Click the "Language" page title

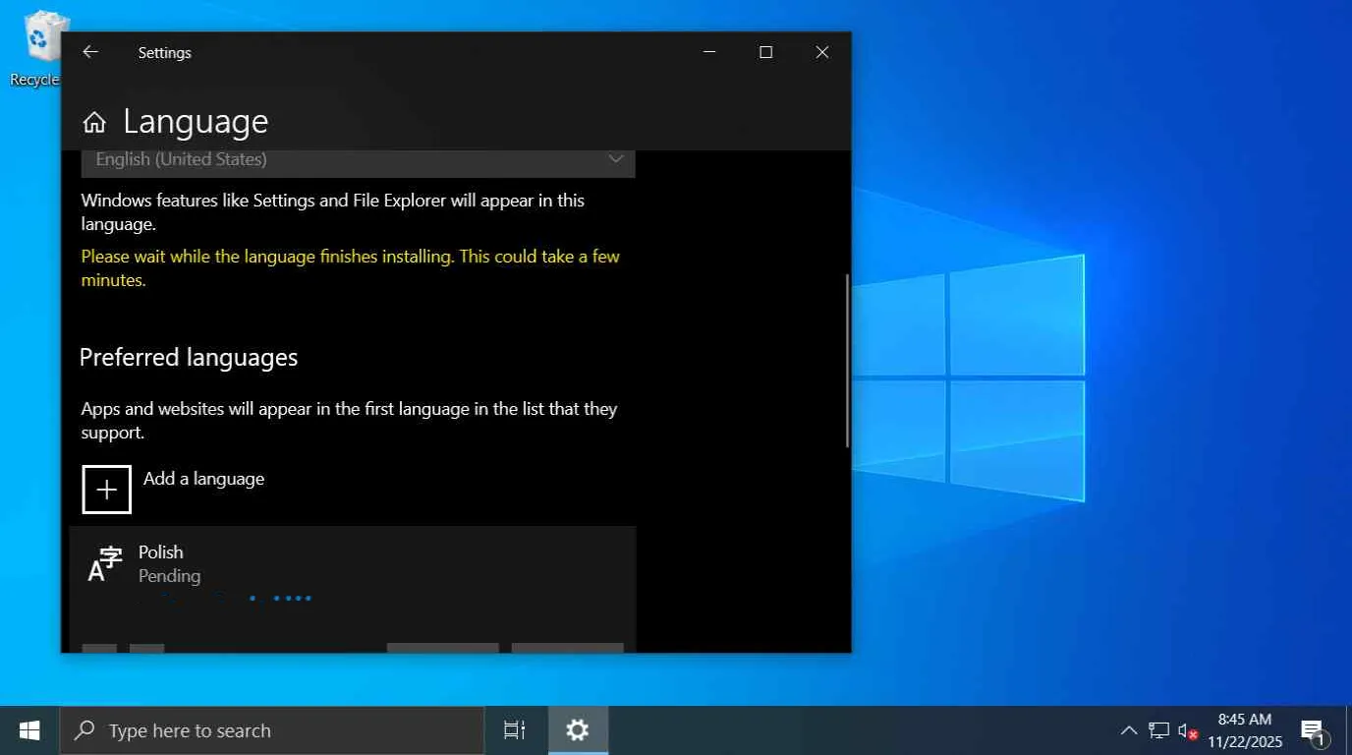tap(196, 121)
